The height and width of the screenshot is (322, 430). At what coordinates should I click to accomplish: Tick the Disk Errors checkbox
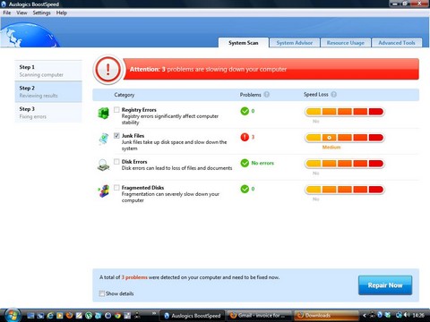[x=116, y=162]
